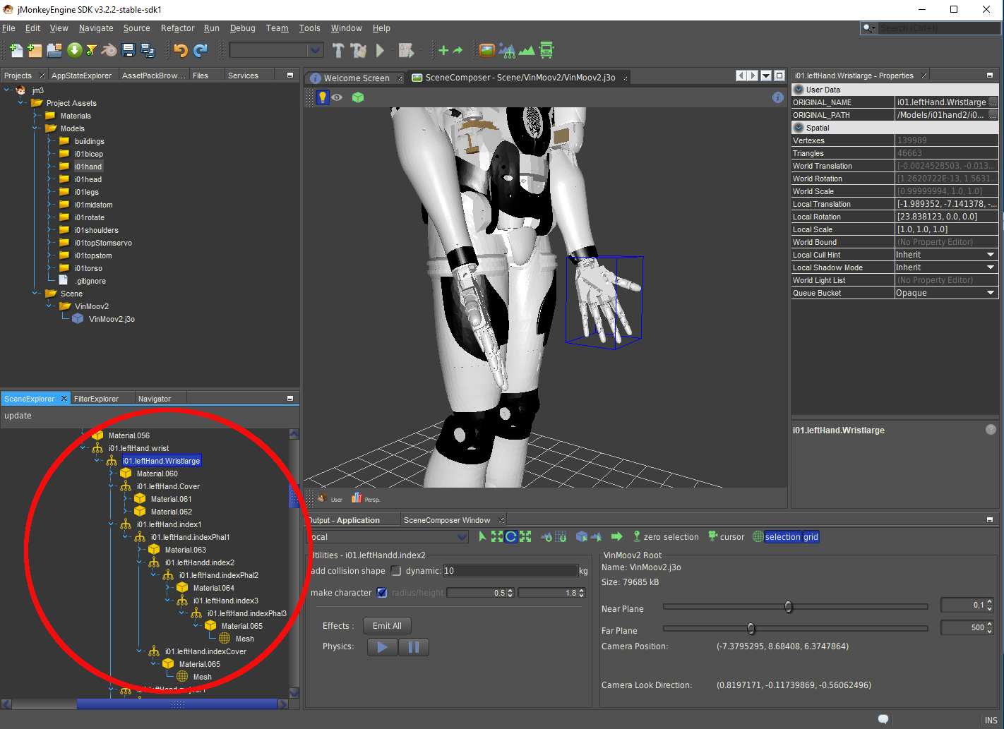Image resolution: width=1004 pixels, height=729 pixels.
Task: Choose the Select tool arrow icon
Action: click(x=482, y=536)
